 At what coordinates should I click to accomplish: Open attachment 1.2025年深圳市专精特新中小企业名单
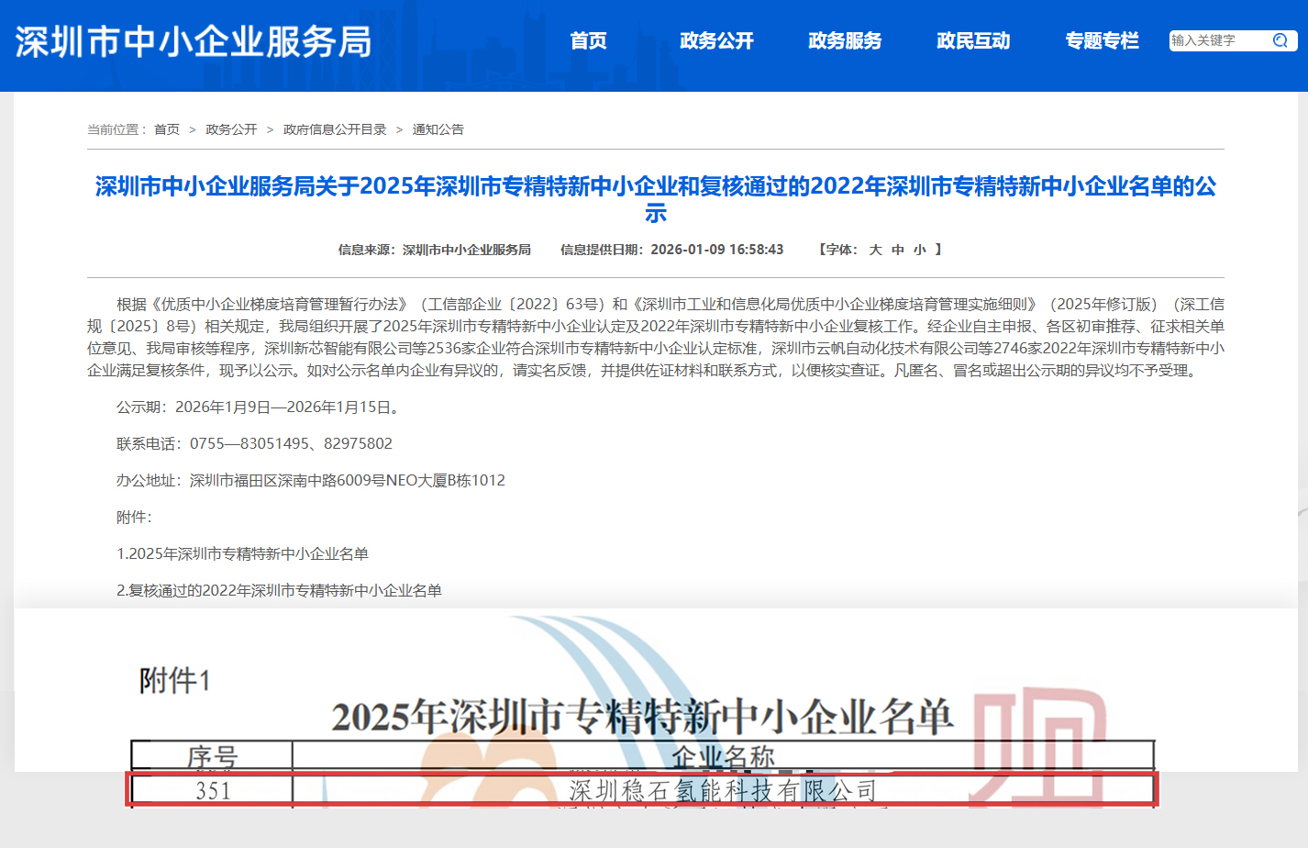click(x=242, y=553)
